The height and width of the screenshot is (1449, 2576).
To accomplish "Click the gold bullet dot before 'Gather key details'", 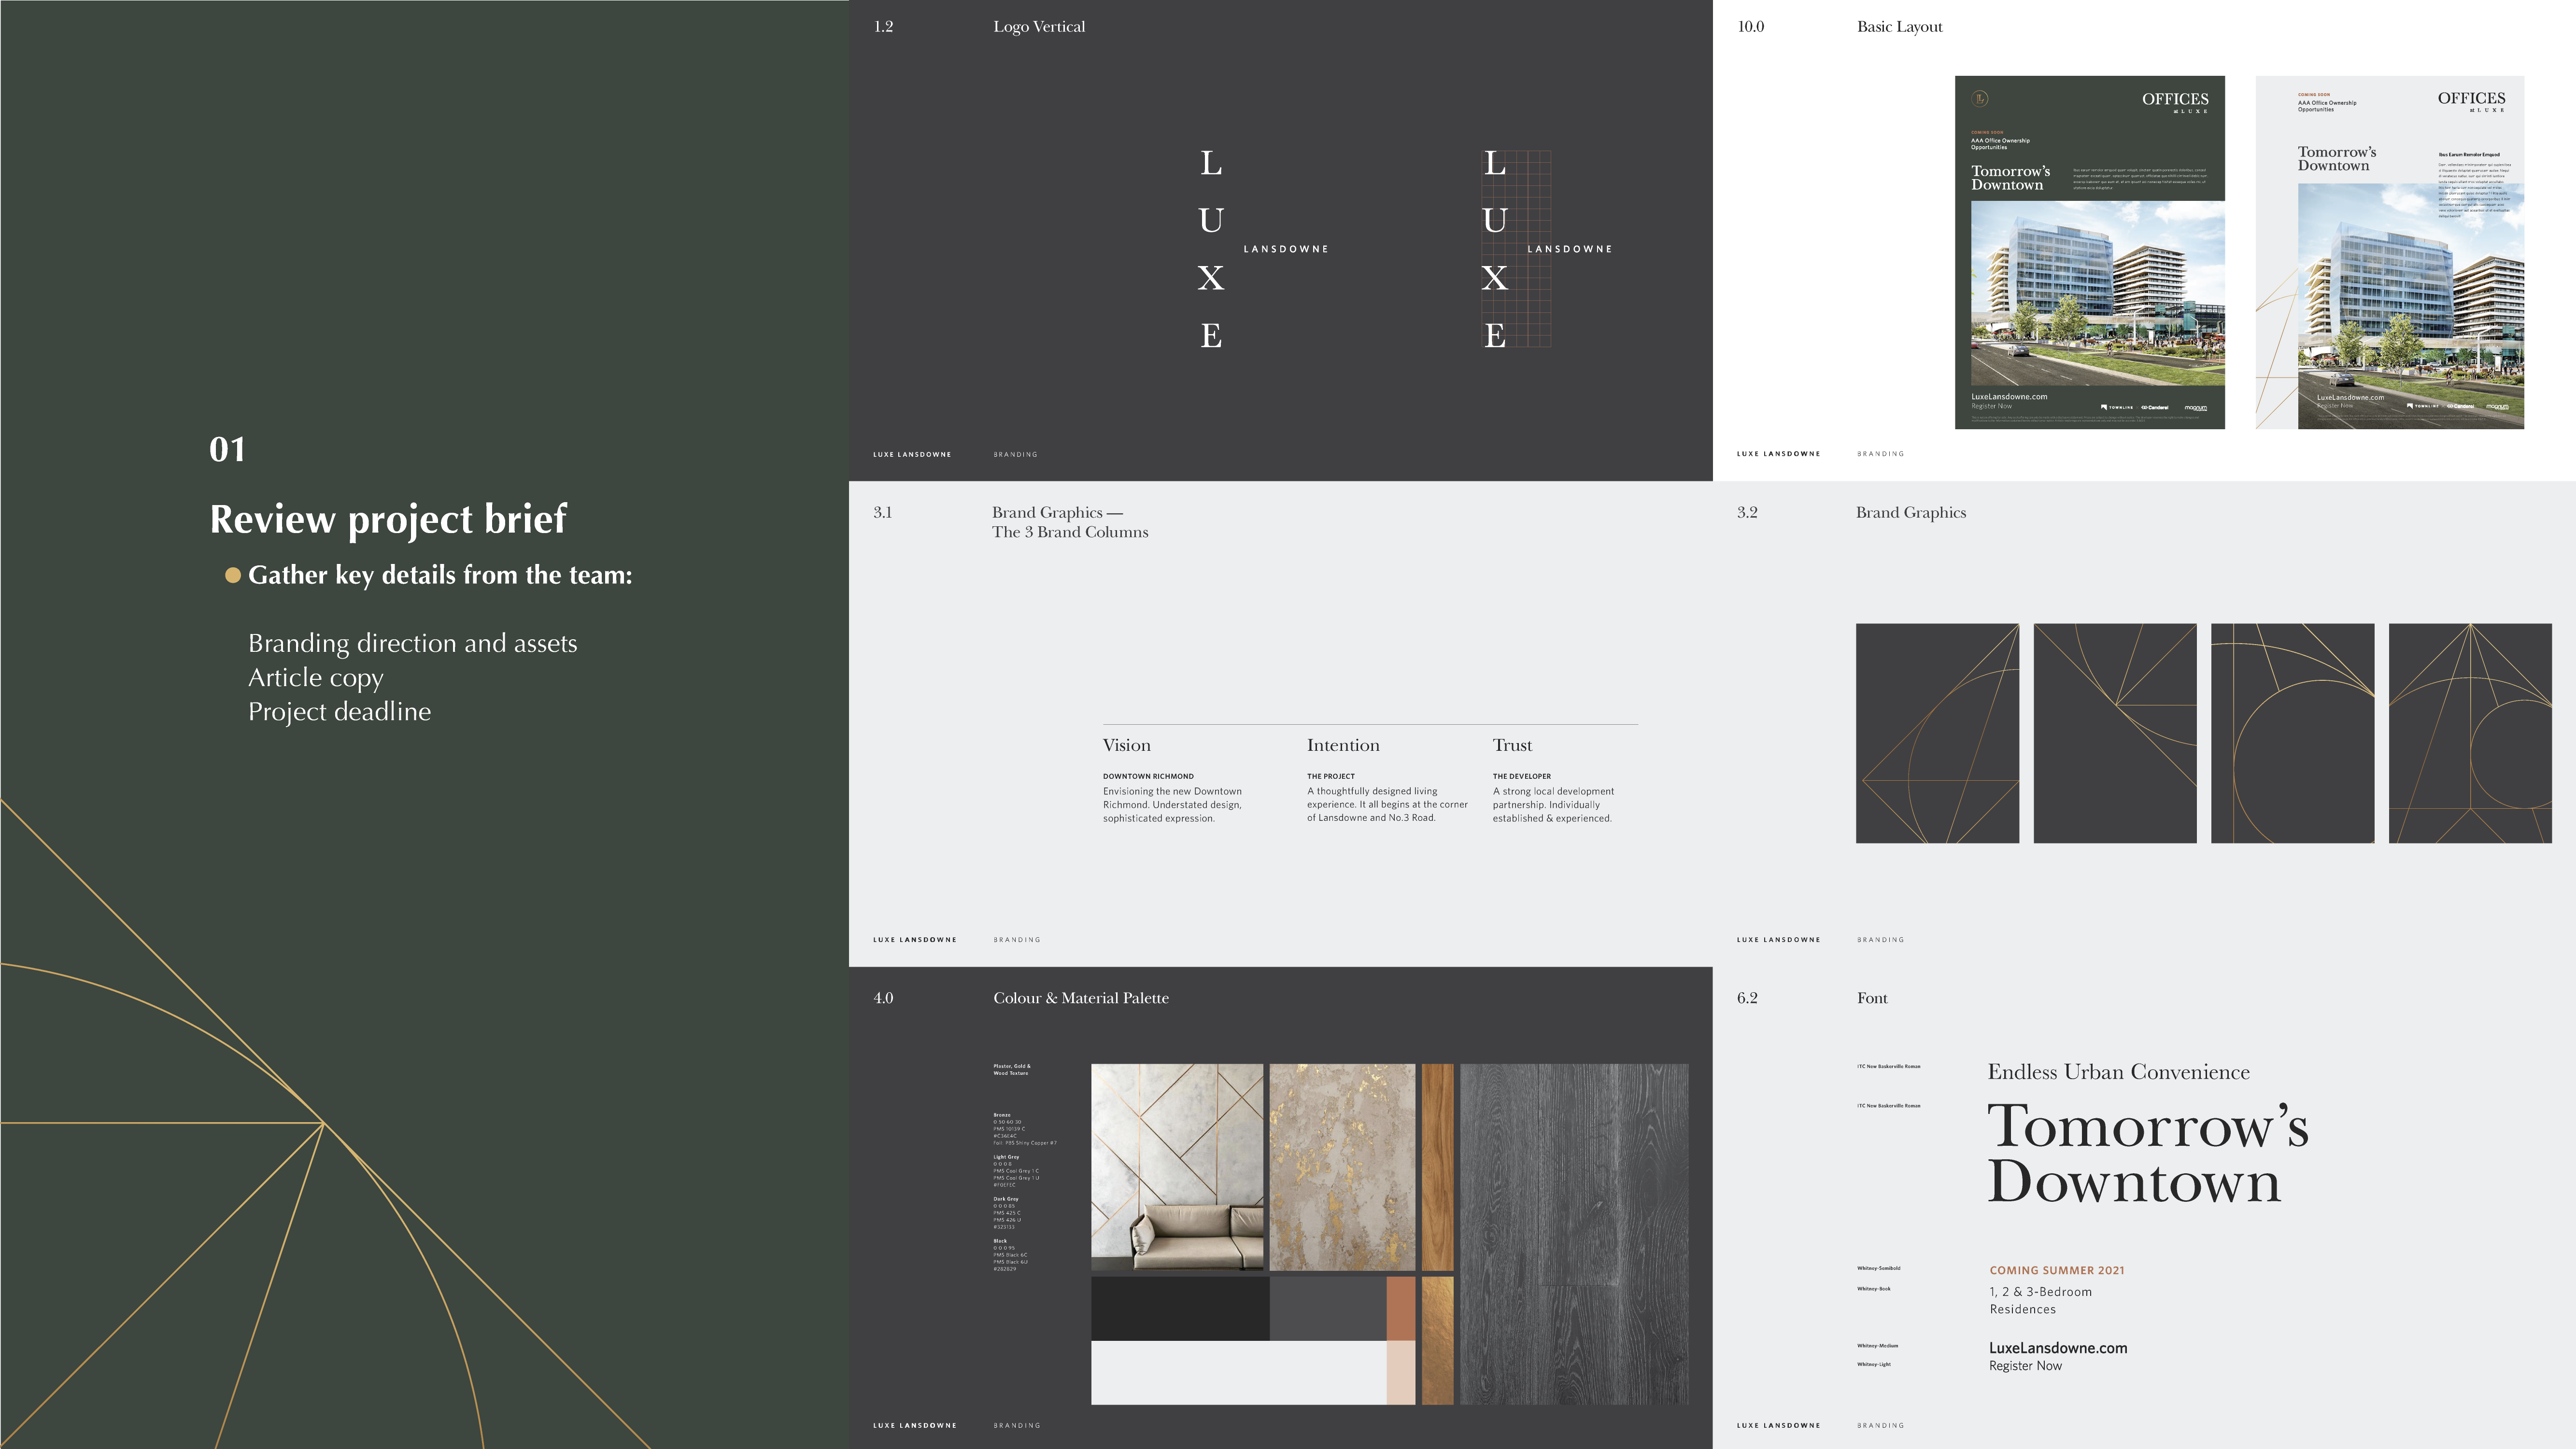I will 233,575.
